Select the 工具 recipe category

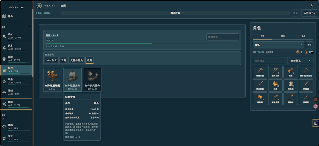click(63, 60)
